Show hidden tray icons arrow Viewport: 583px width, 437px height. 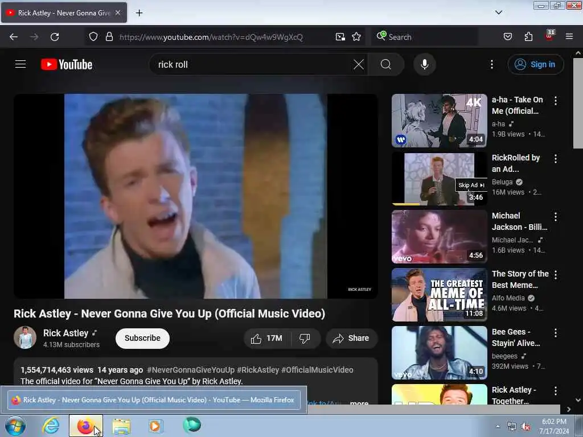point(498,426)
